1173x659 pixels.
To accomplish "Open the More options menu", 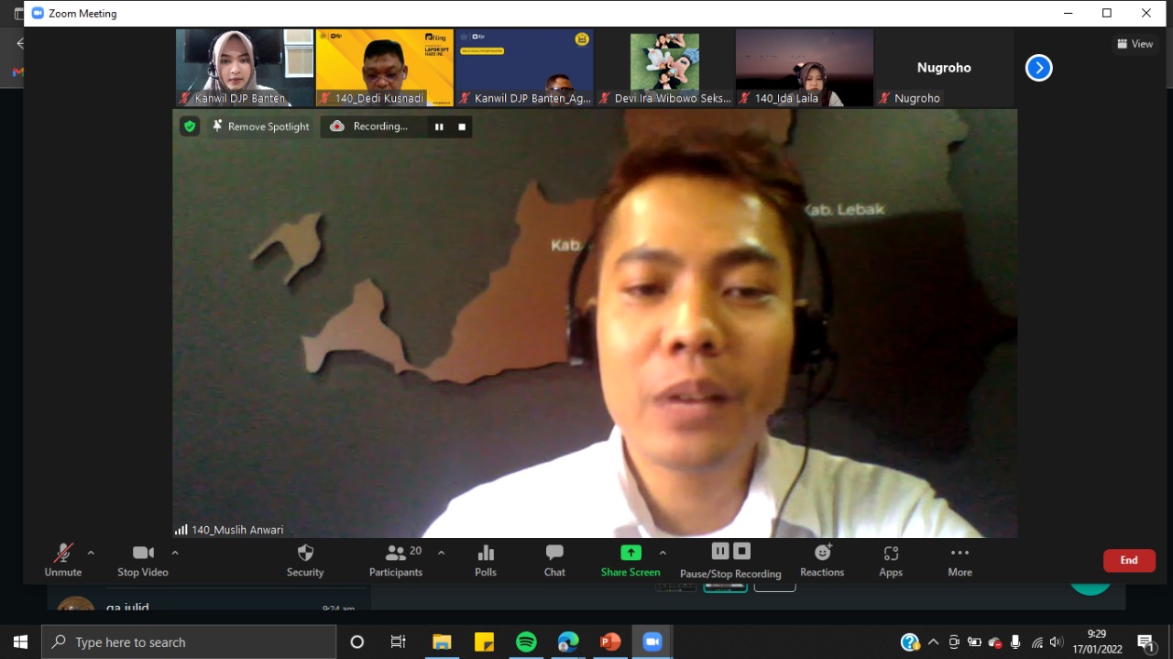I will tap(959, 554).
